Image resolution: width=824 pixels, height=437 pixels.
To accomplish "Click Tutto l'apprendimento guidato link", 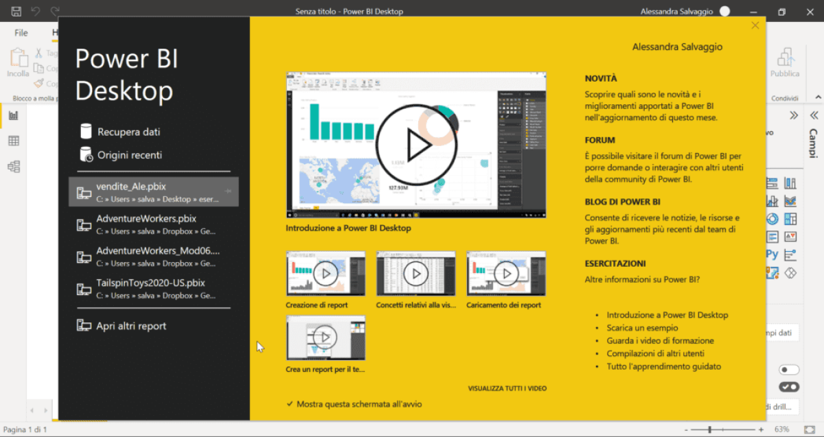I will click(x=664, y=366).
